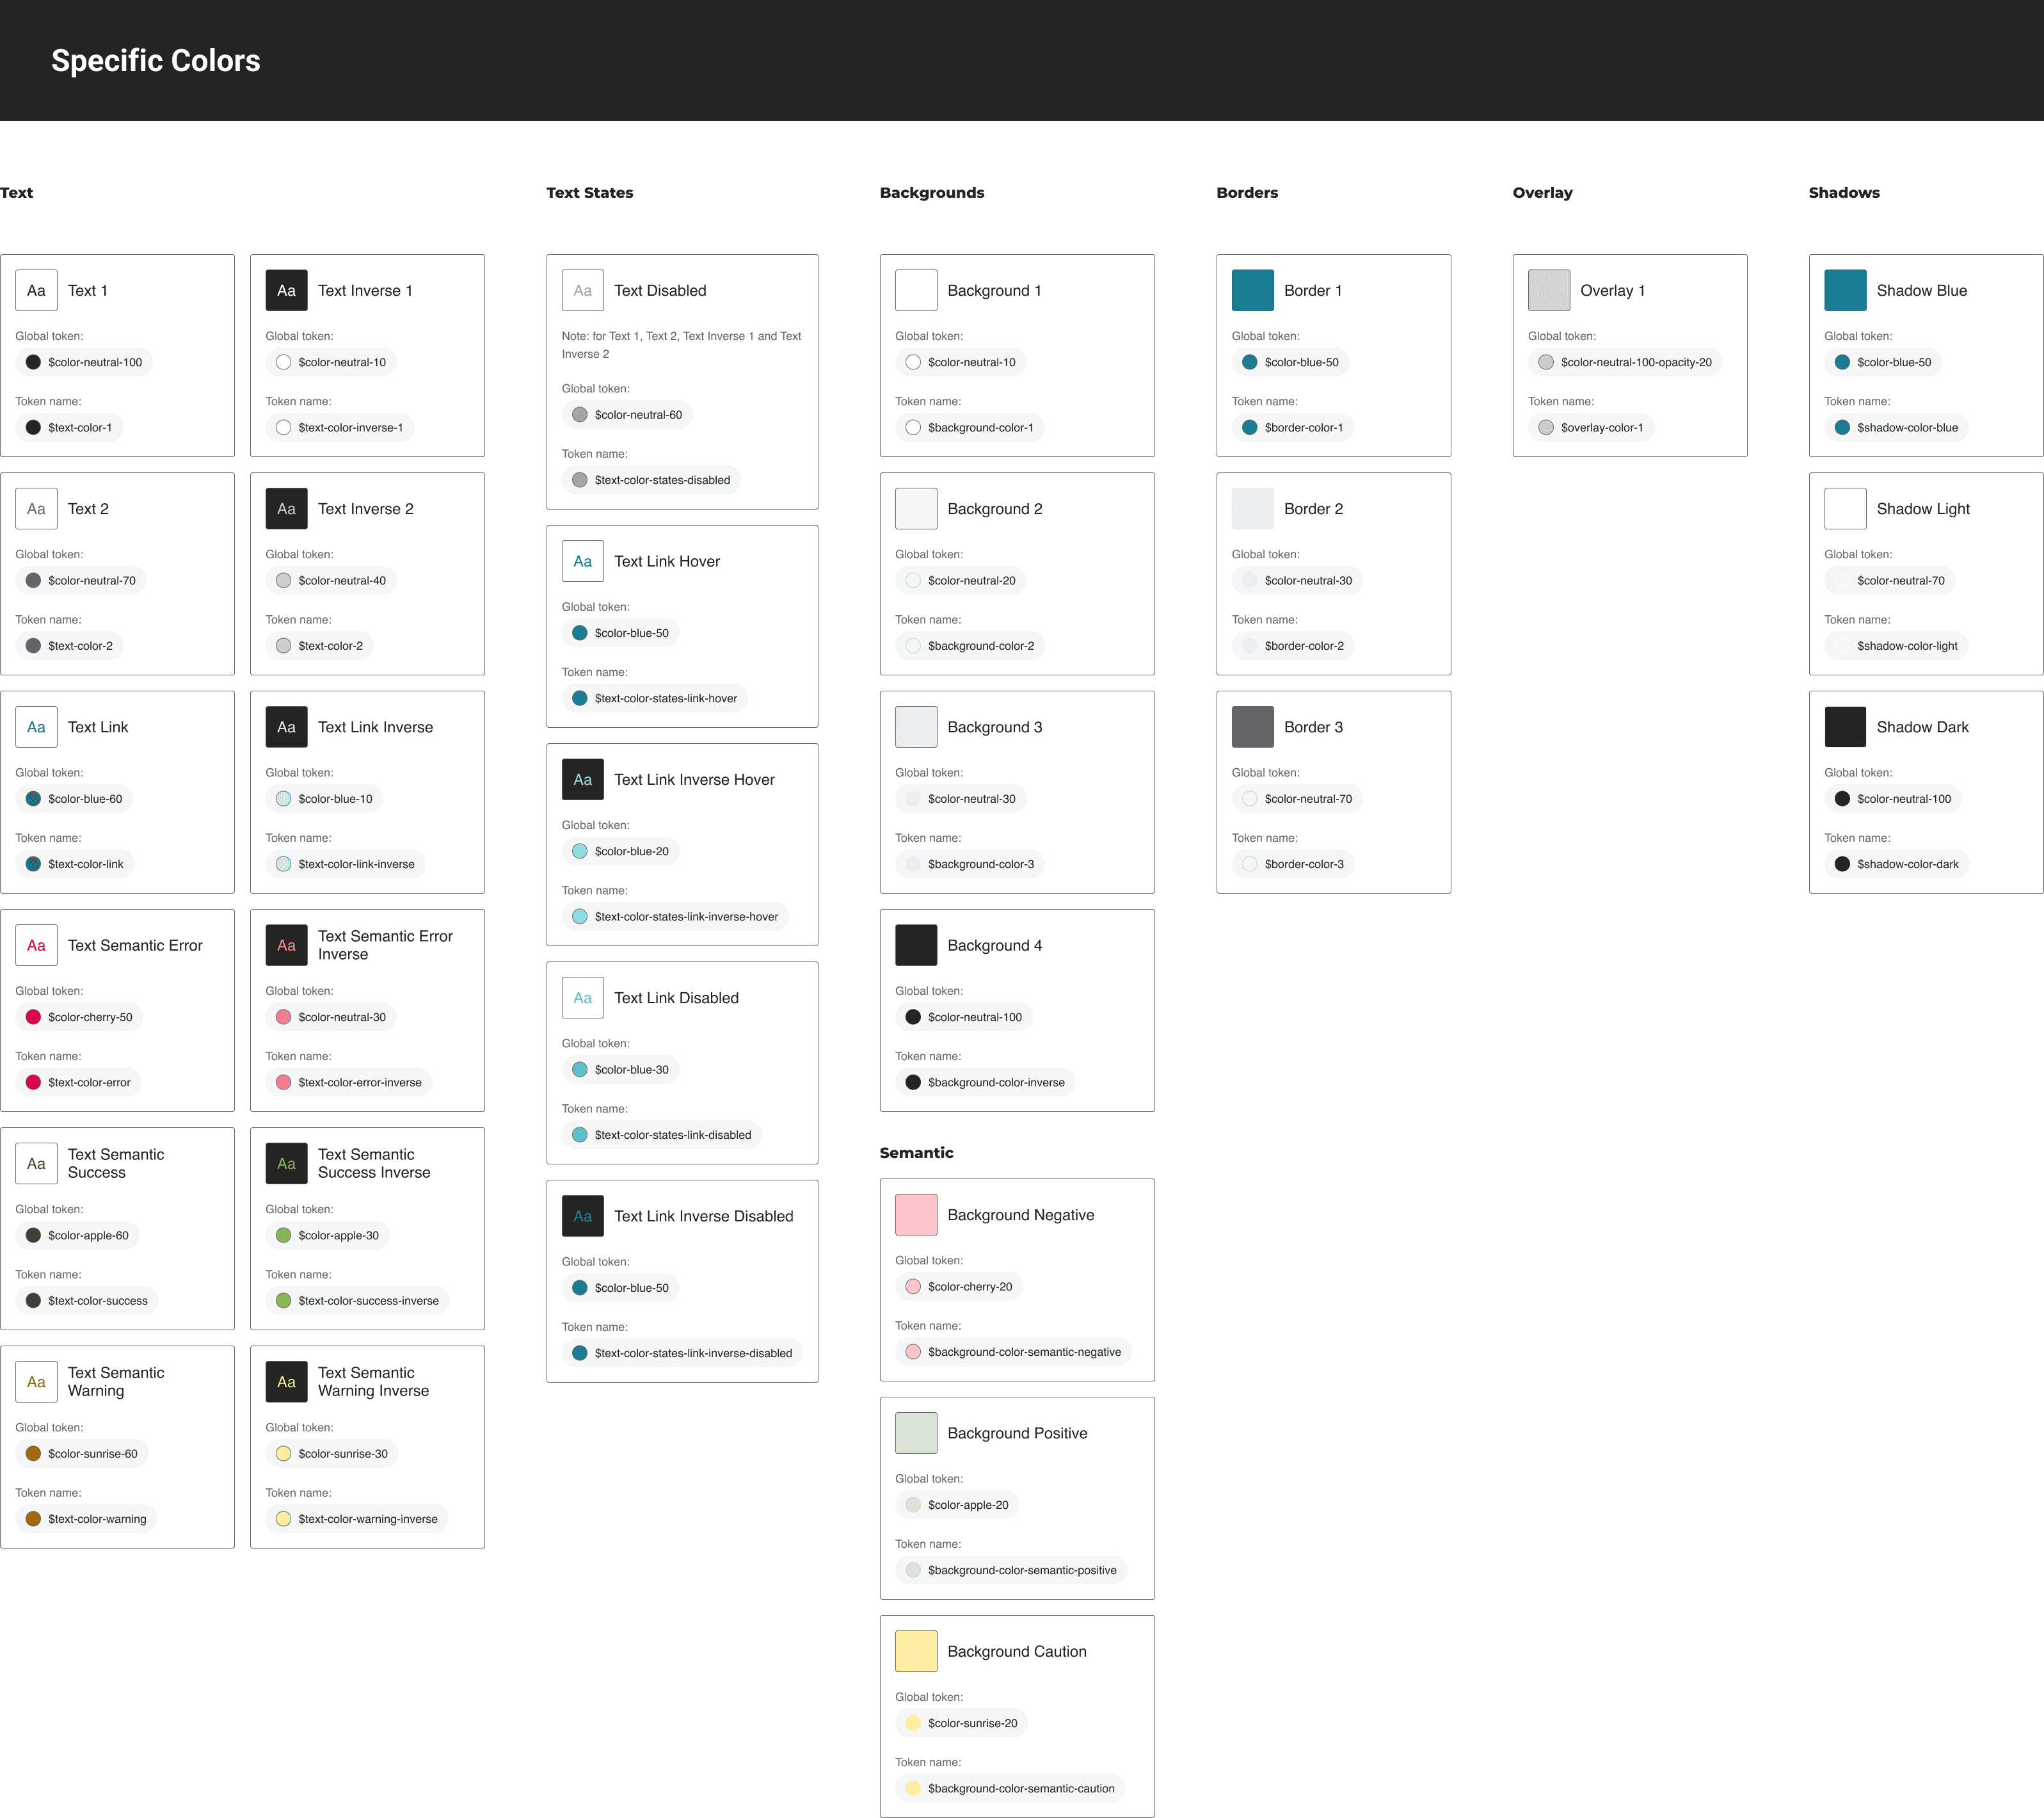Click the Aa sample of Text Link Inverse

[x=286, y=727]
